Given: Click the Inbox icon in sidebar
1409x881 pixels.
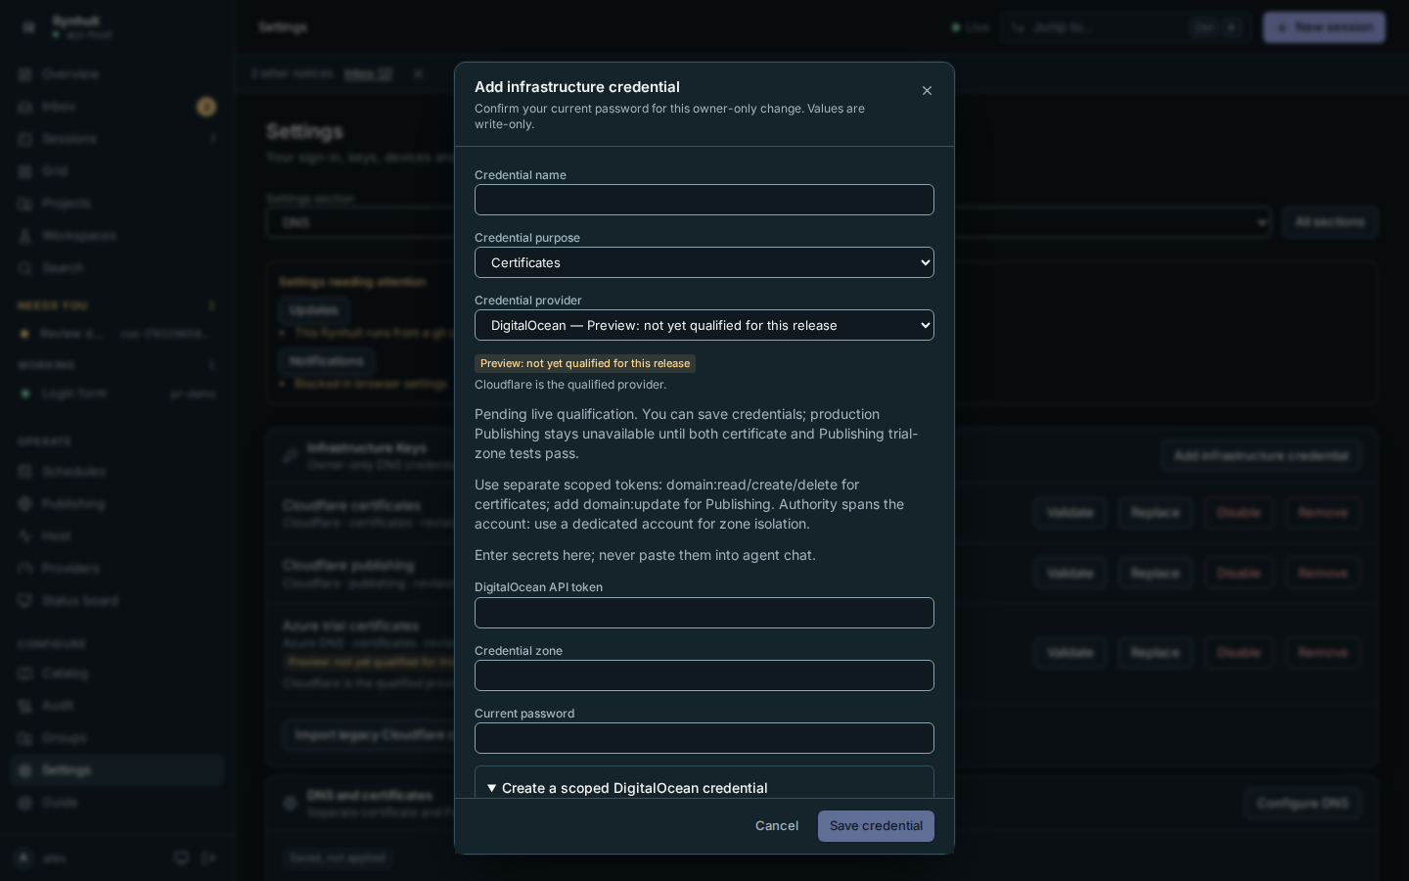Looking at the screenshot, I should pos(25,107).
